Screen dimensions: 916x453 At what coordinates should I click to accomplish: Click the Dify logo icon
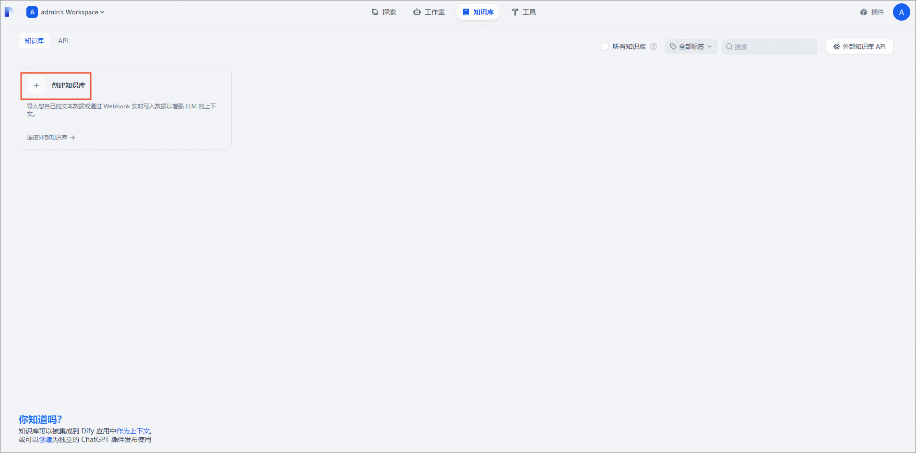[x=9, y=12]
